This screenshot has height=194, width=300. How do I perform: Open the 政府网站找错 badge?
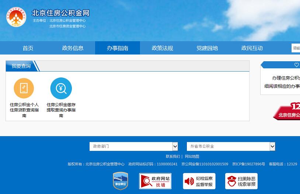(x=155, y=181)
